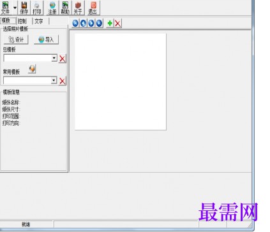Delete 常用模板 entry with red X
This screenshot has height=232, width=270.
point(63,81)
